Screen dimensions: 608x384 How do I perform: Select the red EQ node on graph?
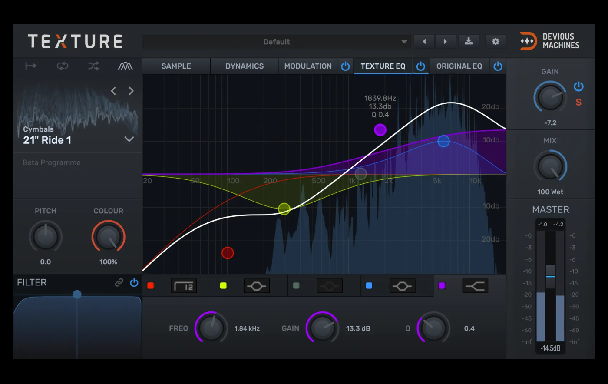click(228, 253)
